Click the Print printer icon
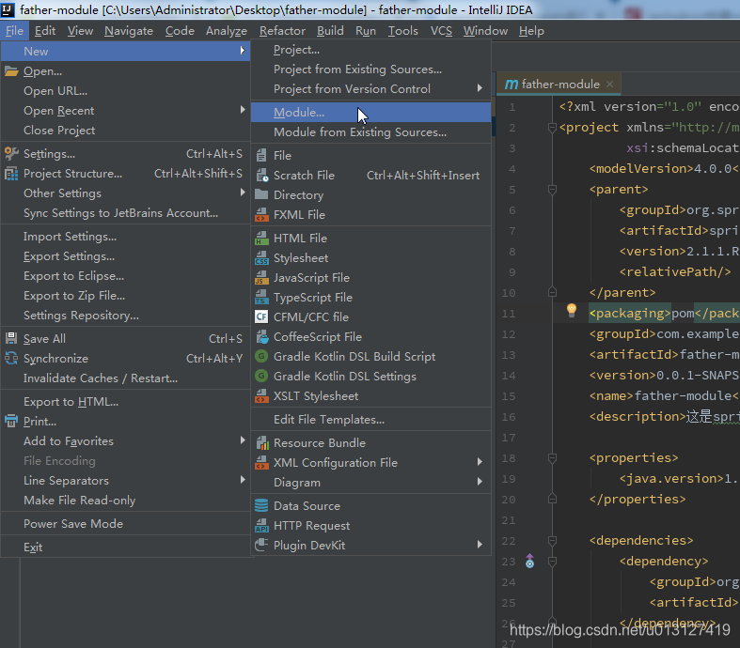The image size is (740, 648). coord(11,421)
